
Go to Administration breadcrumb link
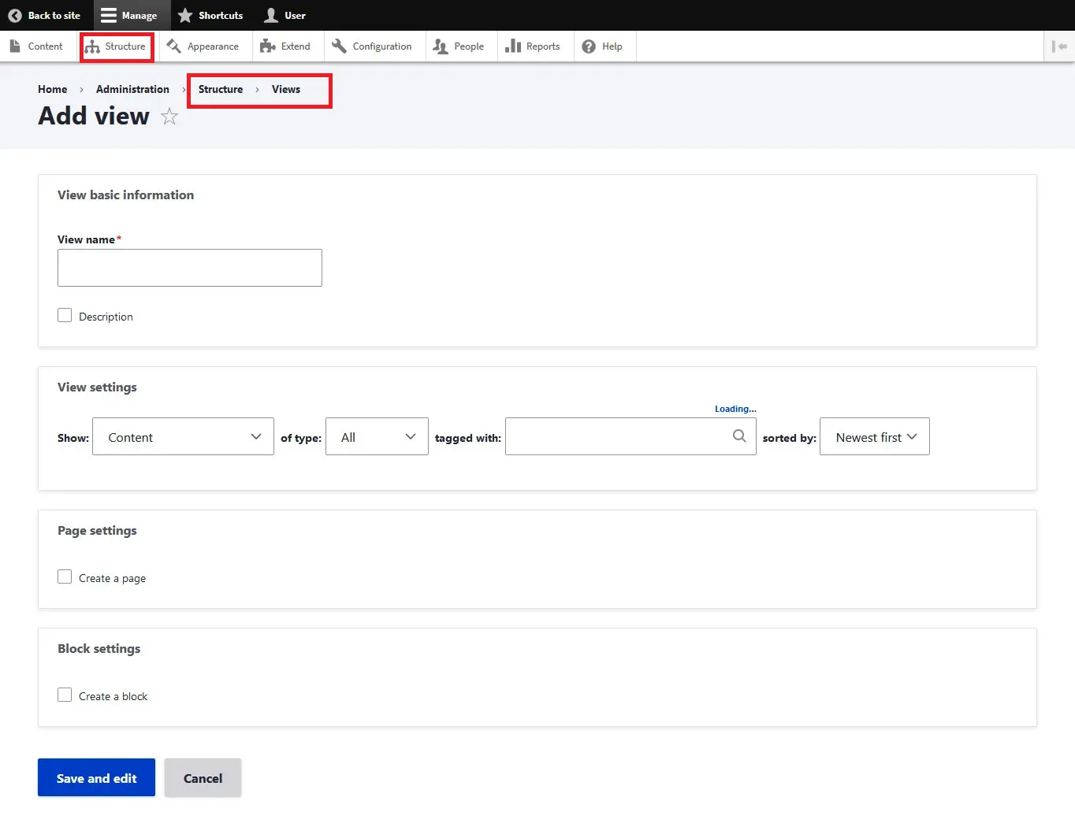pos(132,89)
